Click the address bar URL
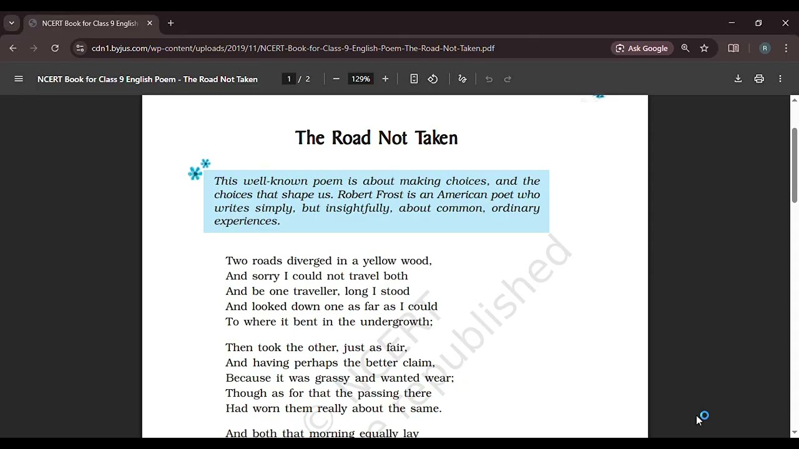This screenshot has height=449, width=799. pyautogui.click(x=293, y=48)
